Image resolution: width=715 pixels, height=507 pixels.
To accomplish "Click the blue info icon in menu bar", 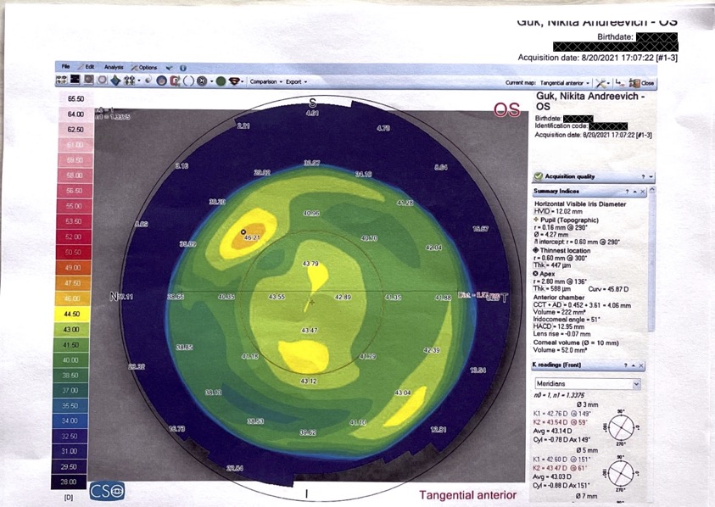I will 183,68.
